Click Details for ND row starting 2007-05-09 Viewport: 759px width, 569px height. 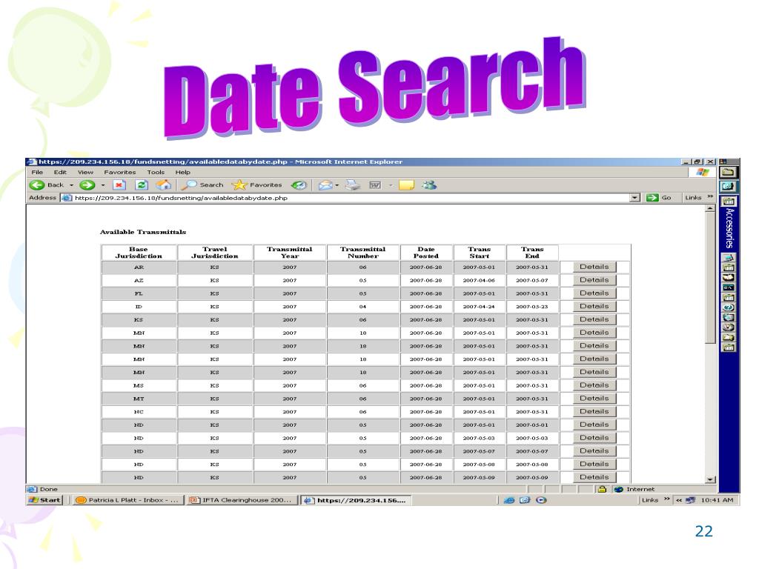[x=594, y=477]
